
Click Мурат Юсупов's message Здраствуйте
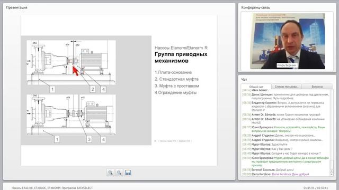[x=265, y=144]
